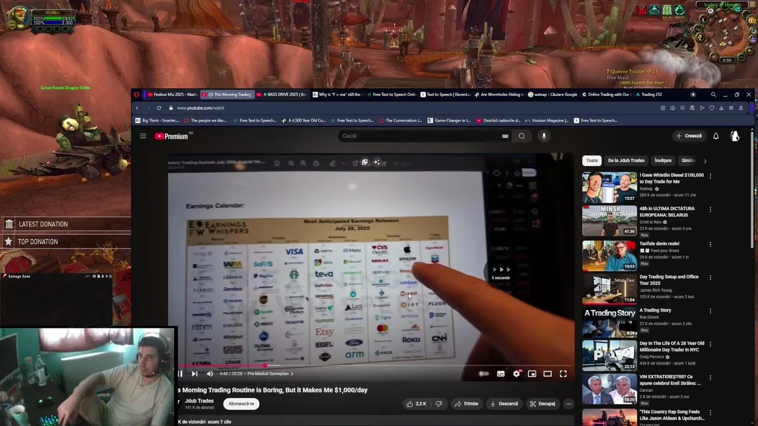Switch to the Festival Mix 2025 browser tab
758x426 pixels.
[x=172, y=95]
